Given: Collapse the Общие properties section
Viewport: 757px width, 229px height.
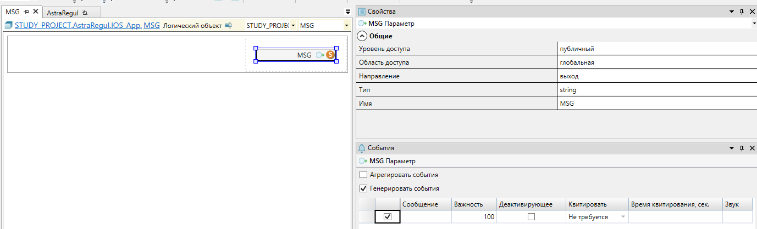Looking at the screenshot, I should (x=362, y=36).
